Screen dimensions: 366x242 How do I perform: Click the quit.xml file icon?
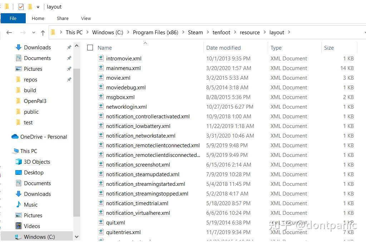pyautogui.click(x=101, y=222)
